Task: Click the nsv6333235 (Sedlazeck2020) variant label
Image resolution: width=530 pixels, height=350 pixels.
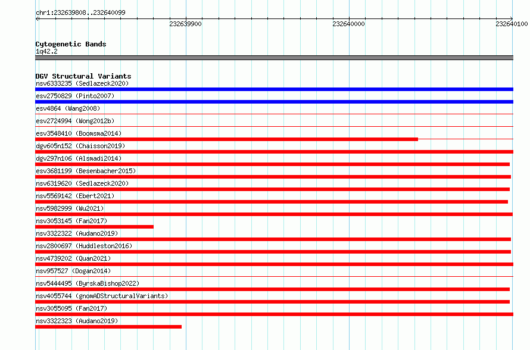Action: coord(82,83)
